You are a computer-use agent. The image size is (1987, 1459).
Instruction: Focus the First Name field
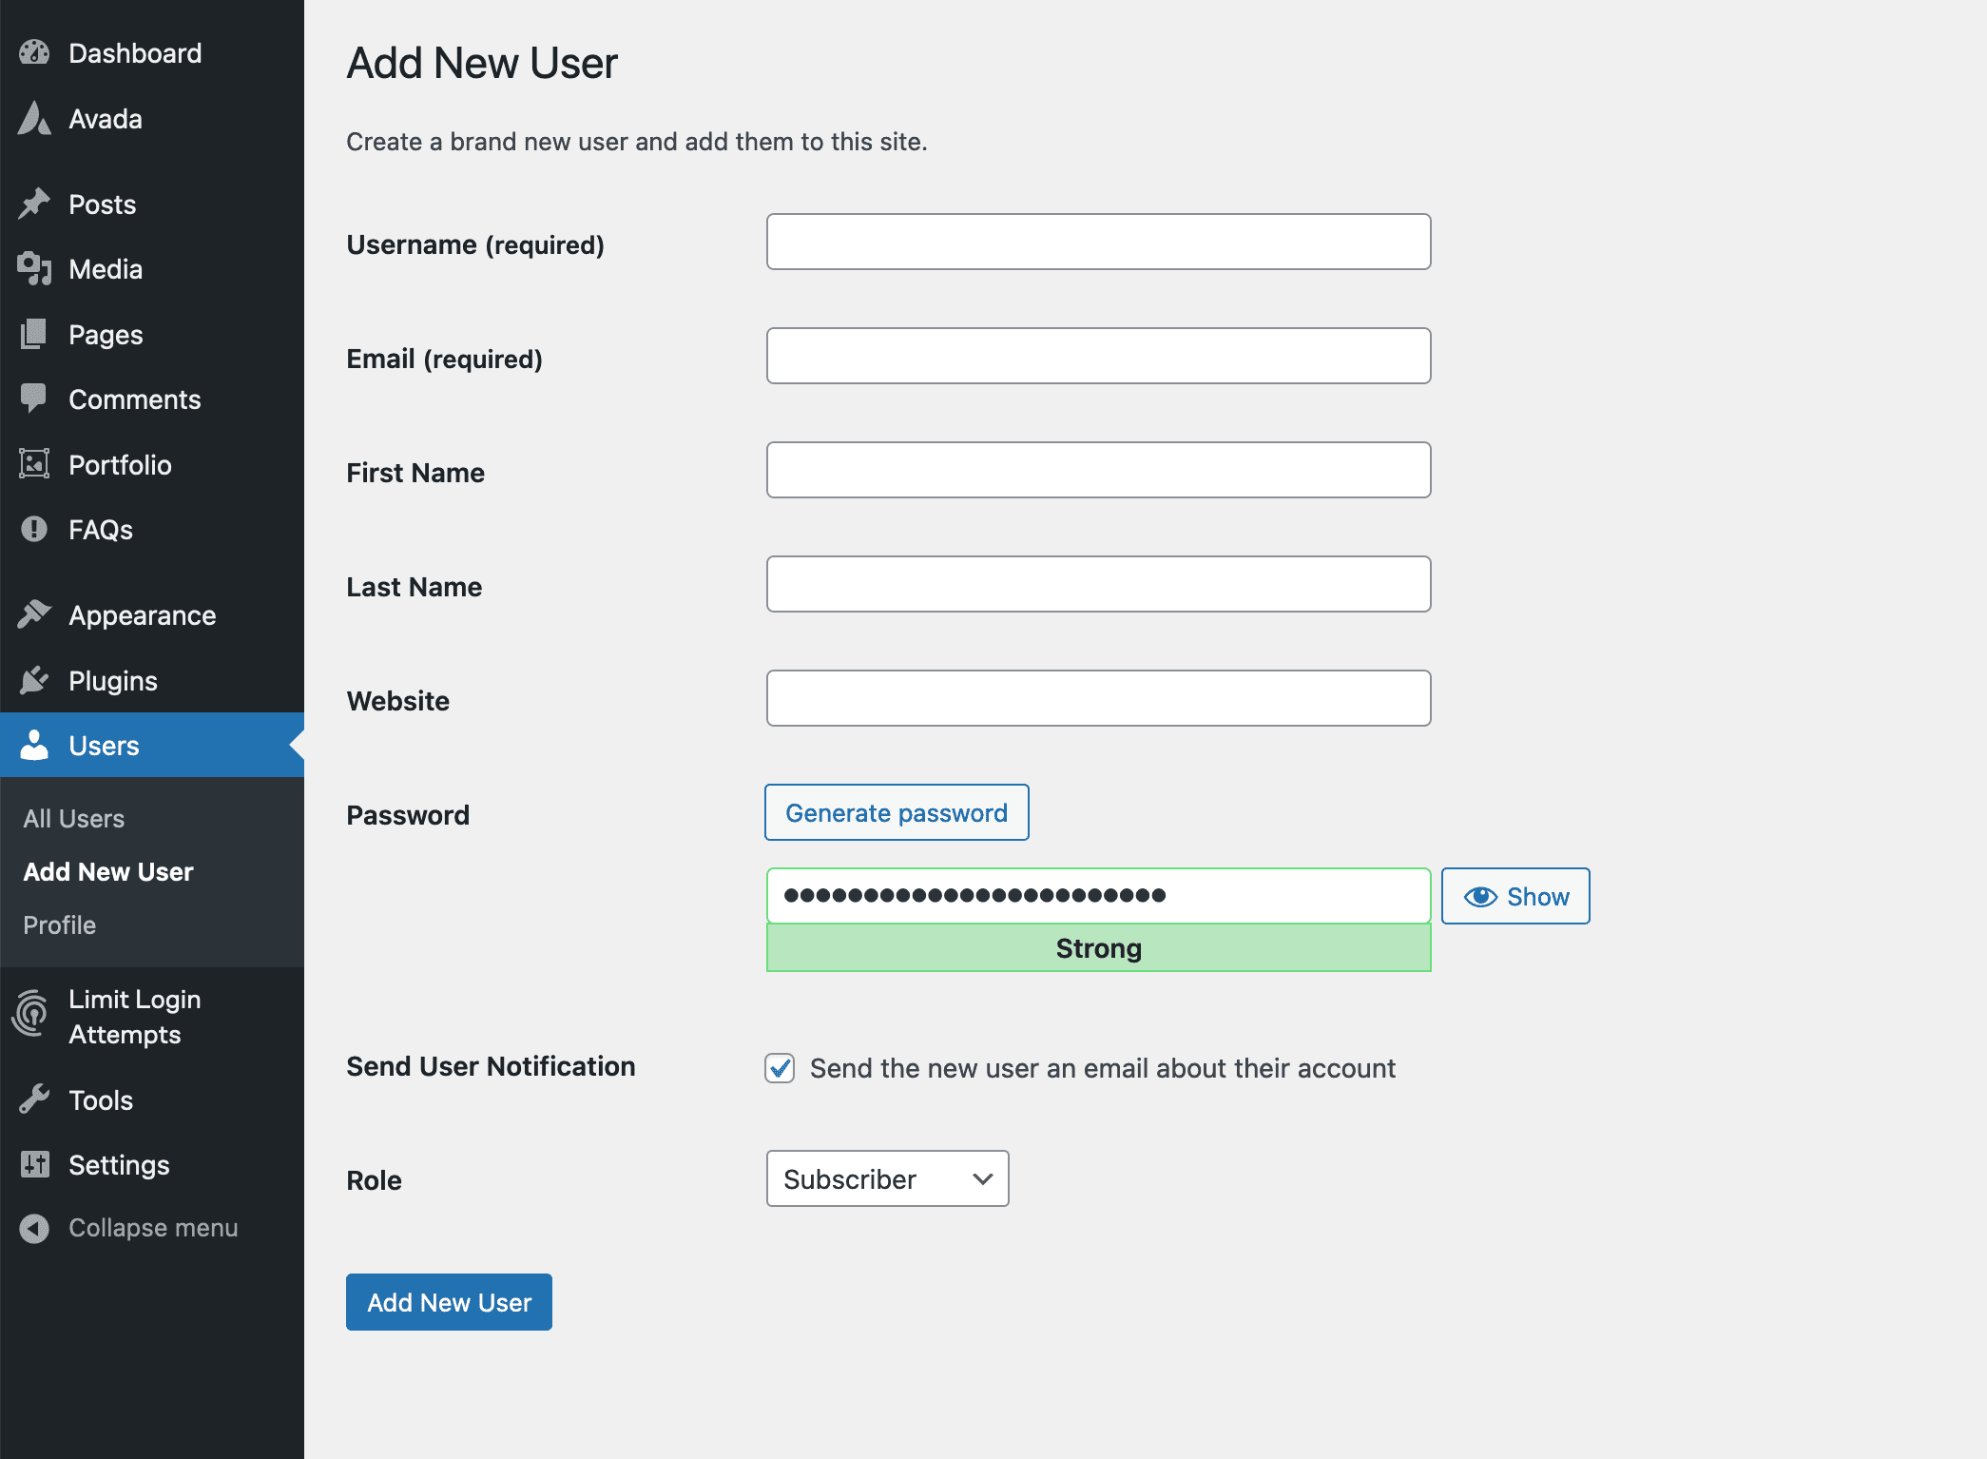coord(1098,470)
